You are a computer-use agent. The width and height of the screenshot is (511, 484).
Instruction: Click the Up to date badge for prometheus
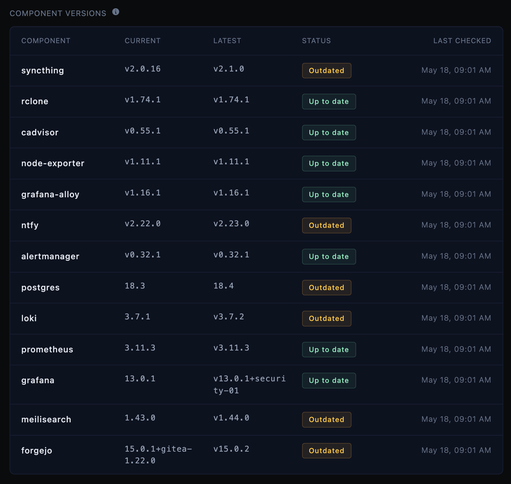[x=329, y=350]
